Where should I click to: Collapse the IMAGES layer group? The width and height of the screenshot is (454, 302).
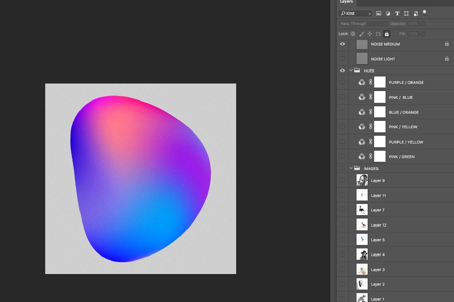[x=351, y=168]
